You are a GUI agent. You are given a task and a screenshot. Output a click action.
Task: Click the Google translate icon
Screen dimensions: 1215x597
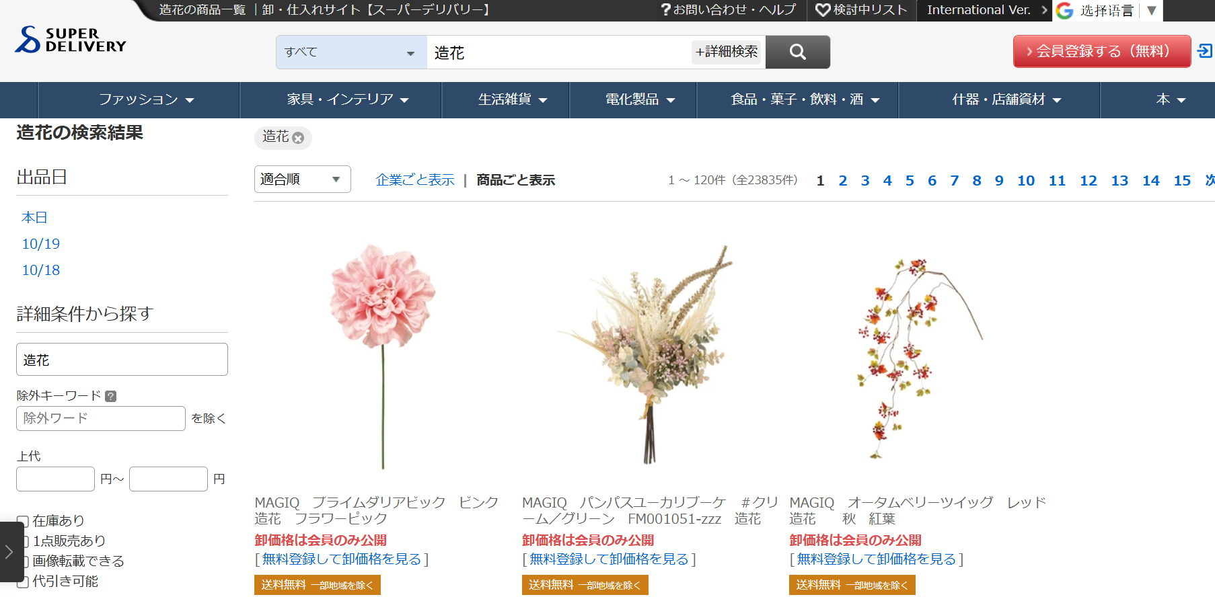(1064, 11)
